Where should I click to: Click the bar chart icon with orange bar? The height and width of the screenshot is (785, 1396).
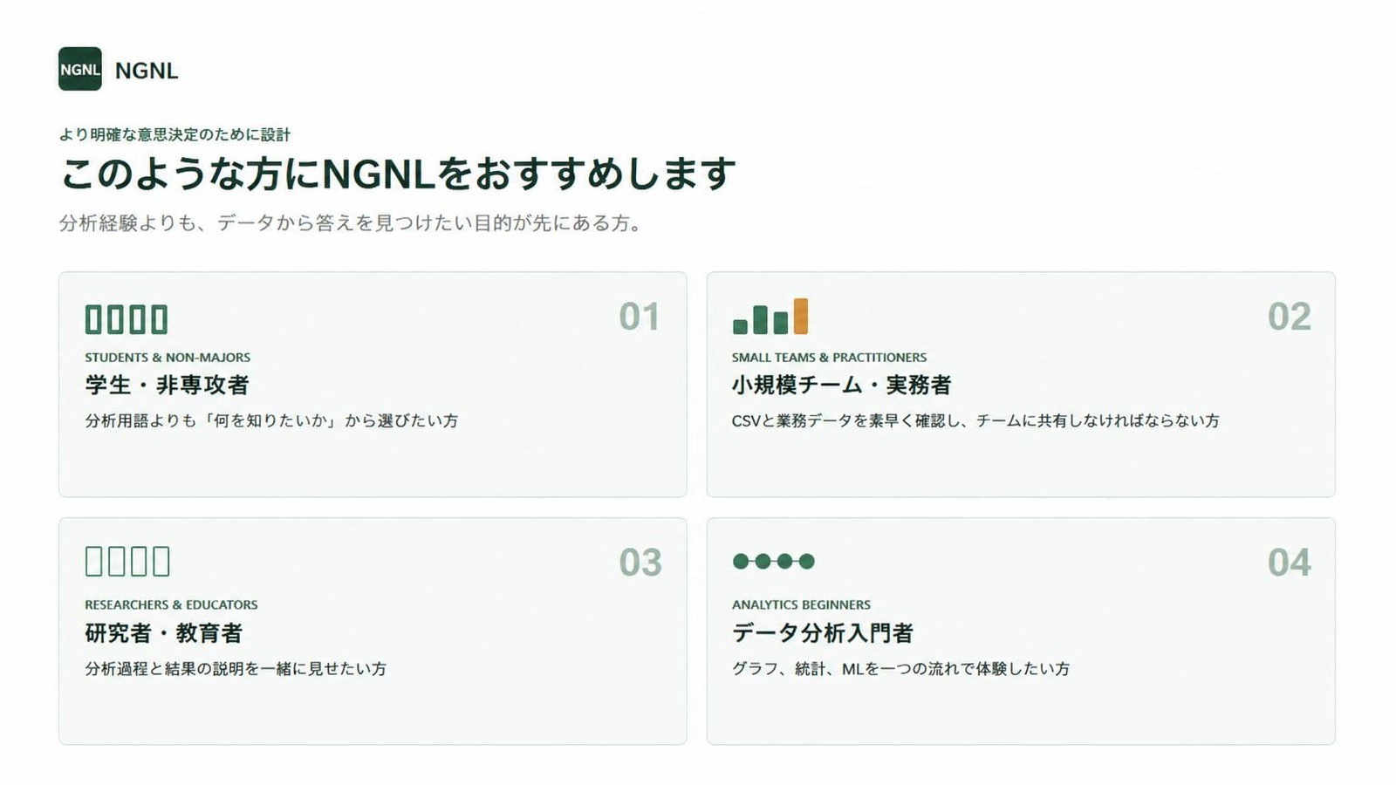pos(770,316)
